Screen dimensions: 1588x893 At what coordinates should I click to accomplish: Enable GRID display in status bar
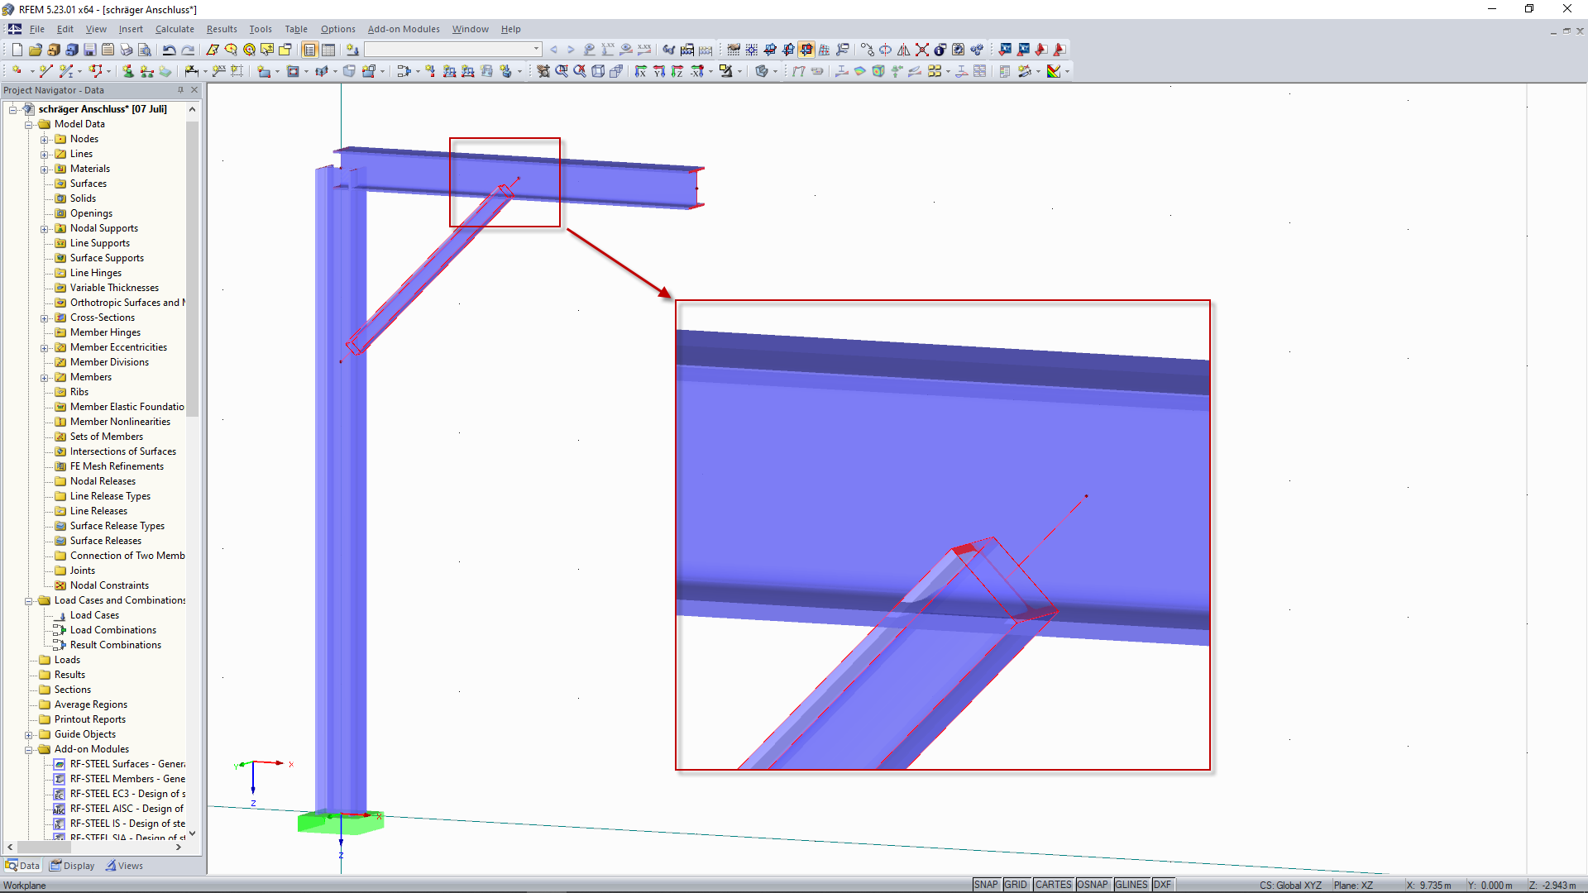(x=1016, y=884)
